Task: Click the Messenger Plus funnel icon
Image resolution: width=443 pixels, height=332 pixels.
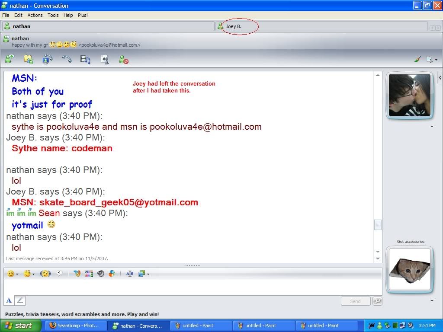Action: tap(77, 274)
